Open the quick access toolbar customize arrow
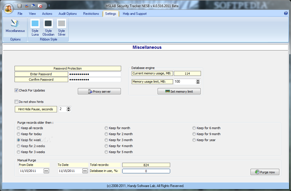This screenshot has height=191, width=291. (49, 6)
